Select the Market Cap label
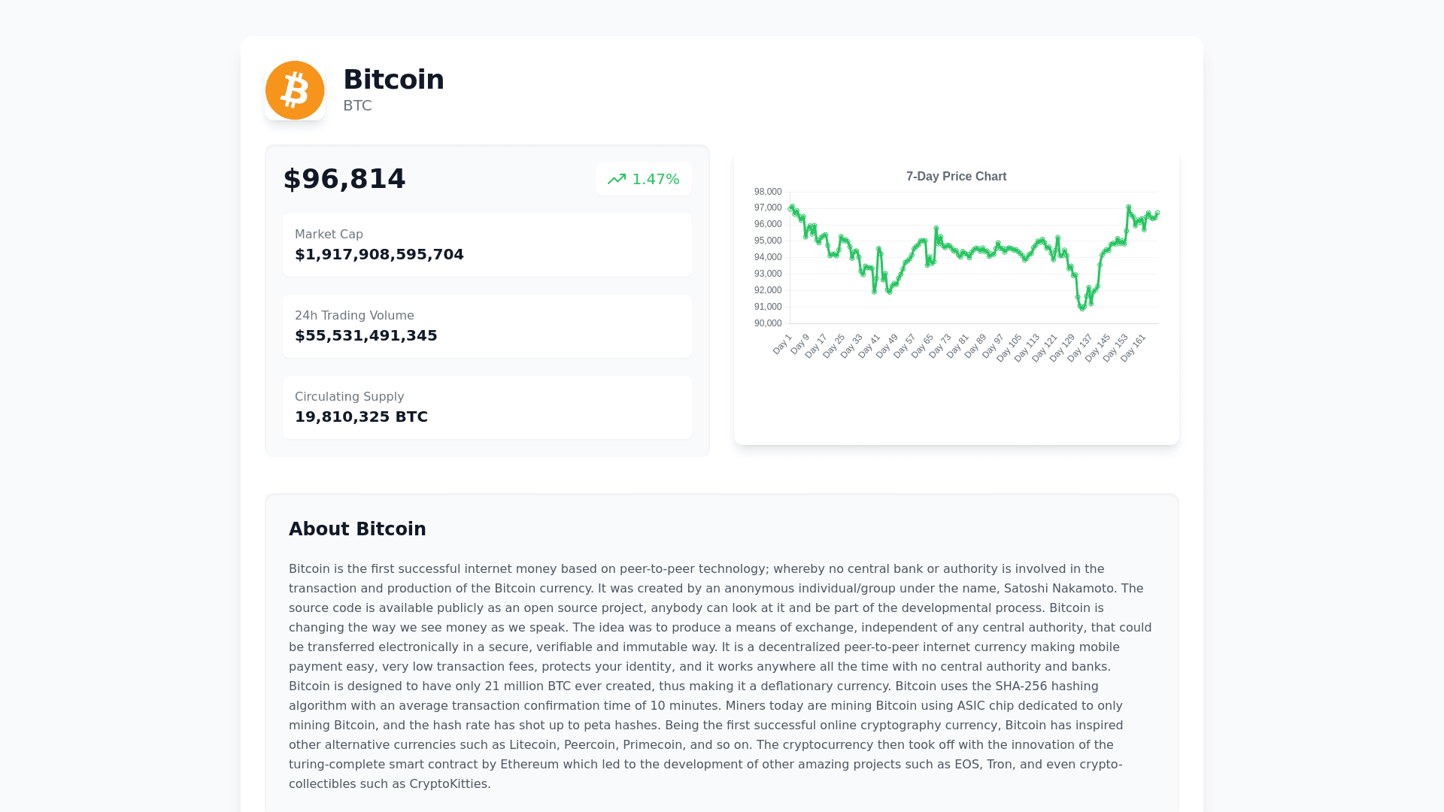 pos(329,235)
